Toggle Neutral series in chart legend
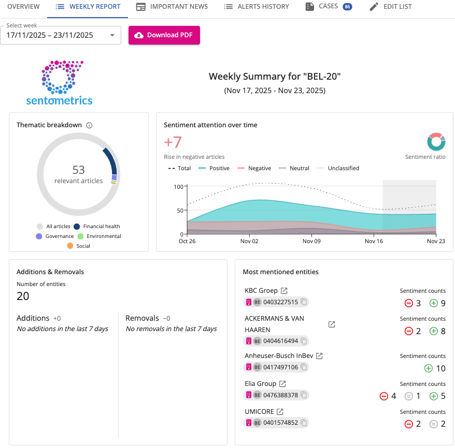The height and width of the screenshot is (448, 455). (x=294, y=168)
